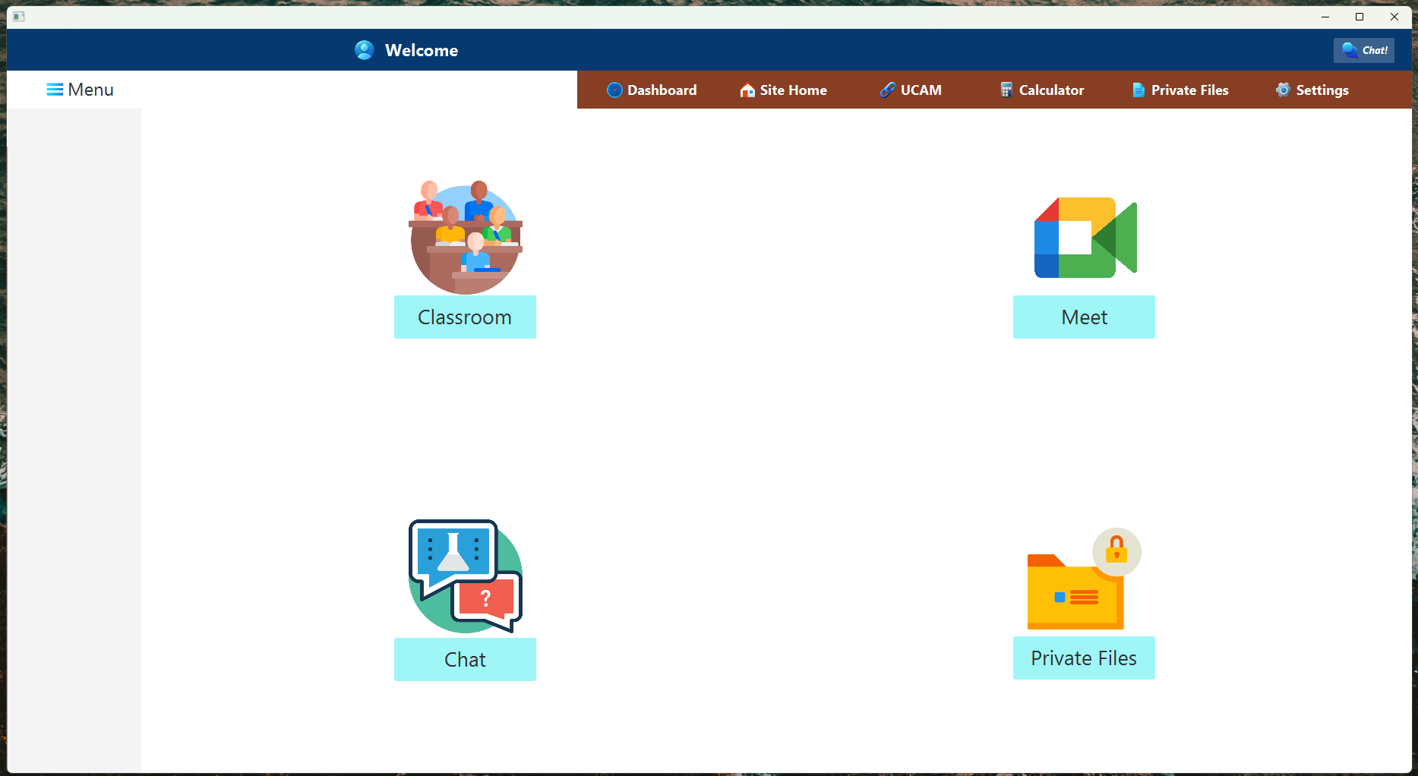This screenshot has height=776, width=1418.
Task: Maximize the application window
Action: pos(1360,17)
